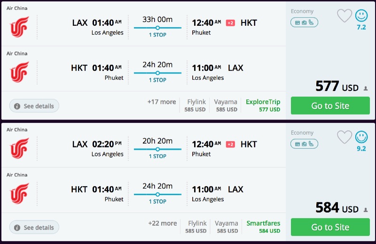Expand See details for the 577 USD itinerary
The height and width of the screenshot is (244, 376).
34,106
